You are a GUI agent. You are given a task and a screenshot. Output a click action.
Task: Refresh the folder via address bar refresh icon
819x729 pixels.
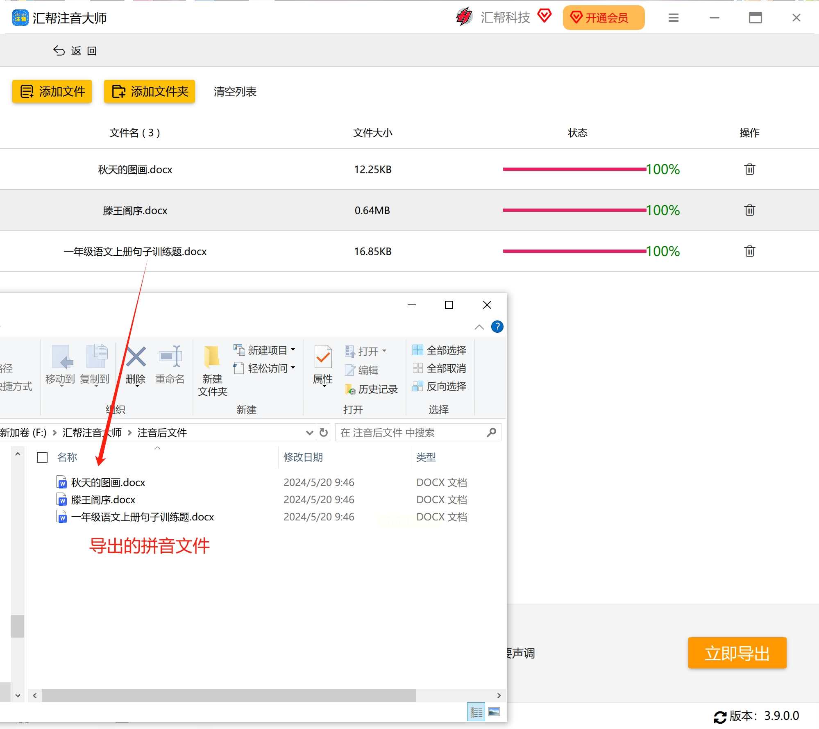tap(324, 432)
